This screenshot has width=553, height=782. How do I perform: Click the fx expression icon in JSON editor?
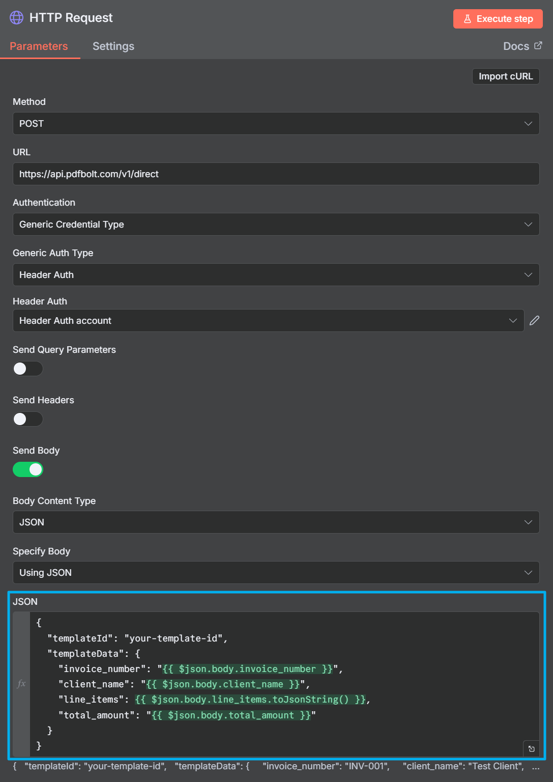21,684
